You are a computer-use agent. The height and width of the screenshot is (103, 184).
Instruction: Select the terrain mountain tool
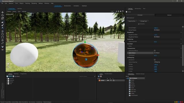[x=2, y=22]
